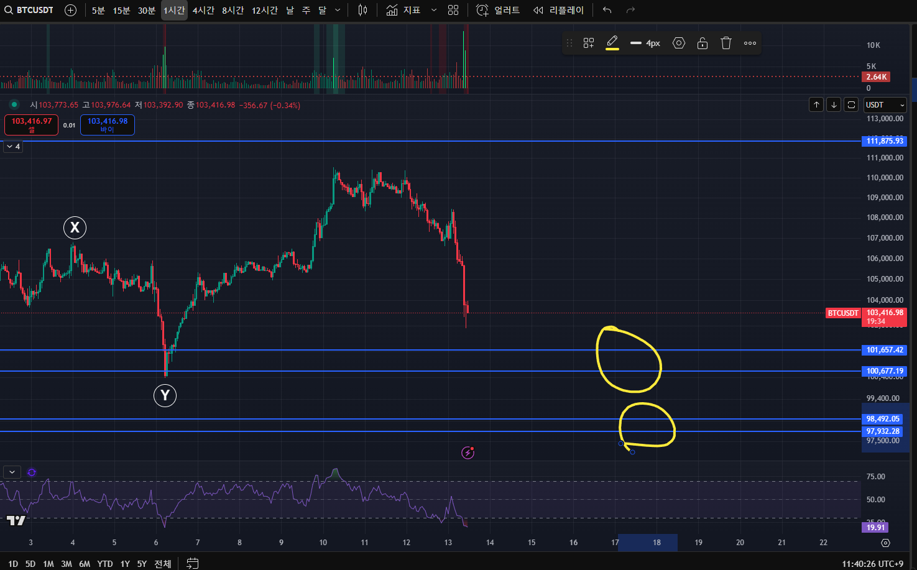This screenshot has width=917, height=570.
Task: Grab the drawing toolbar drag handle
Action: tap(569, 43)
